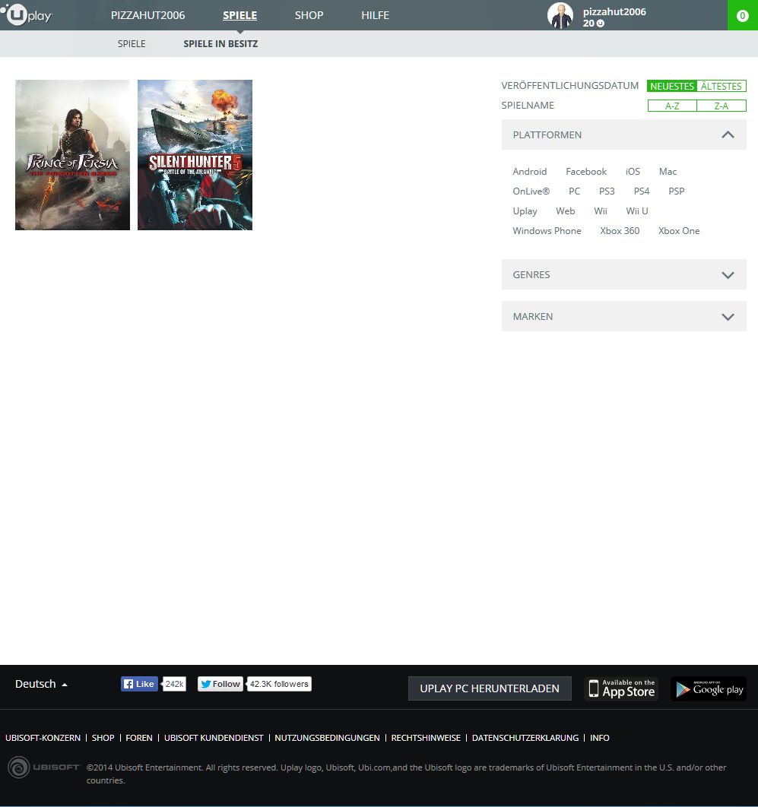Open the Foren footer link

click(139, 738)
